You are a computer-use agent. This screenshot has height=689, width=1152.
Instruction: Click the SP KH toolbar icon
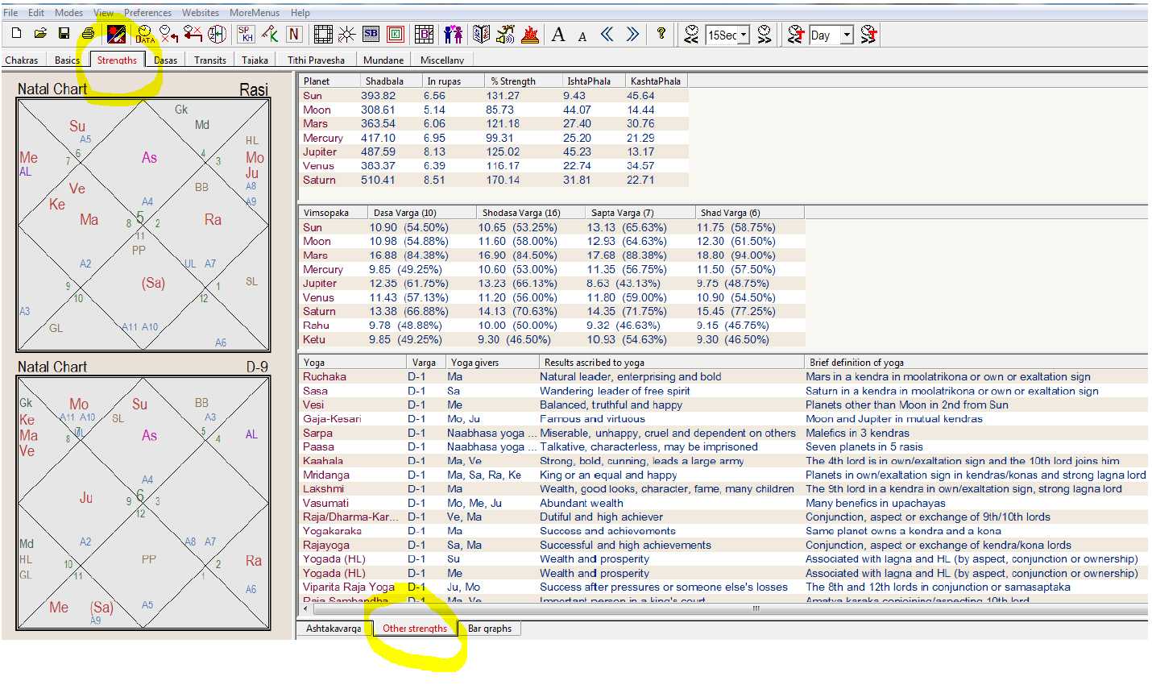(x=246, y=34)
